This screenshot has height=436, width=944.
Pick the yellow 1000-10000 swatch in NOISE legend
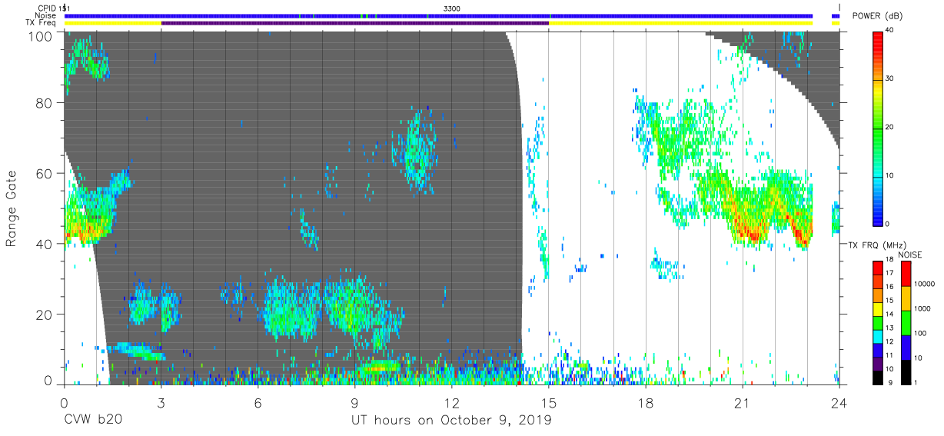pos(906,298)
